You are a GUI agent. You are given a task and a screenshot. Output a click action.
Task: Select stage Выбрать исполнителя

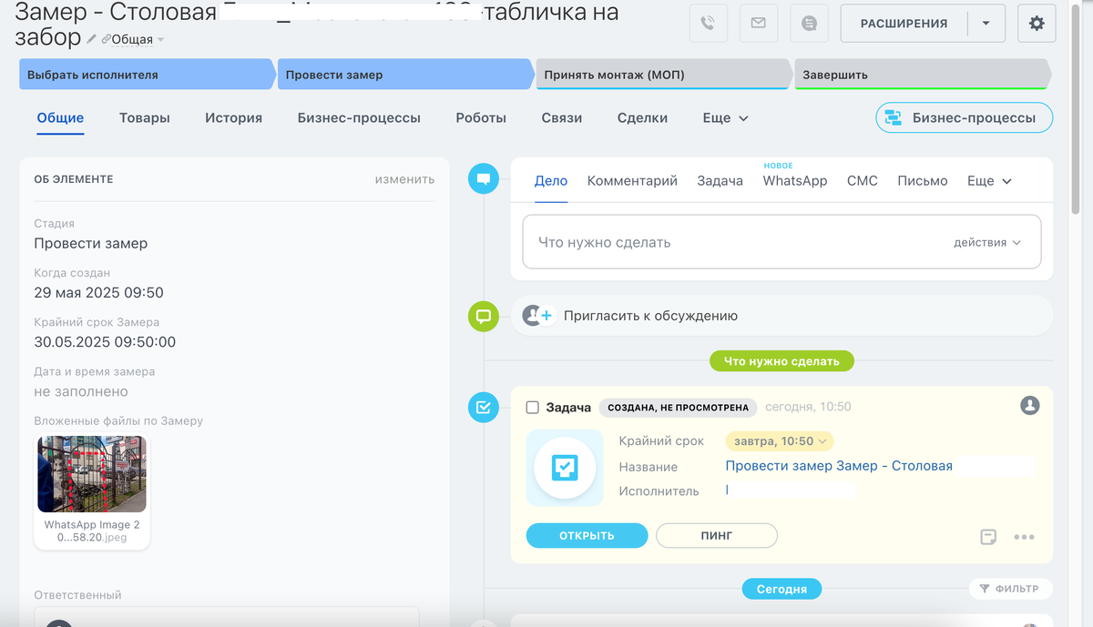147,75
